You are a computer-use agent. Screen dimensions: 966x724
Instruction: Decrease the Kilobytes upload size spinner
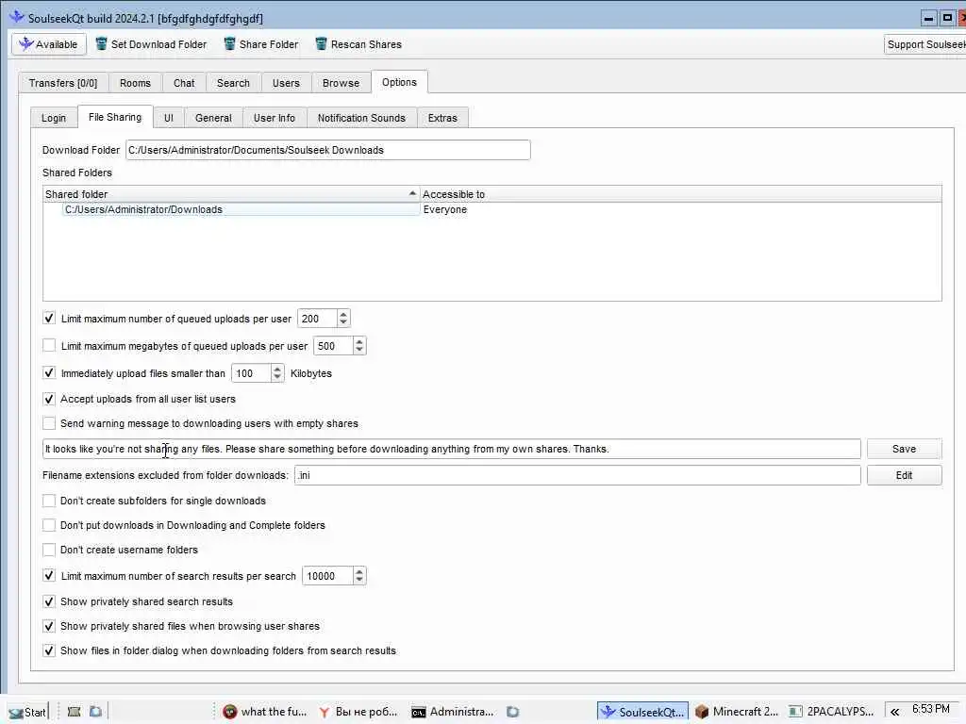pos(277,378)
